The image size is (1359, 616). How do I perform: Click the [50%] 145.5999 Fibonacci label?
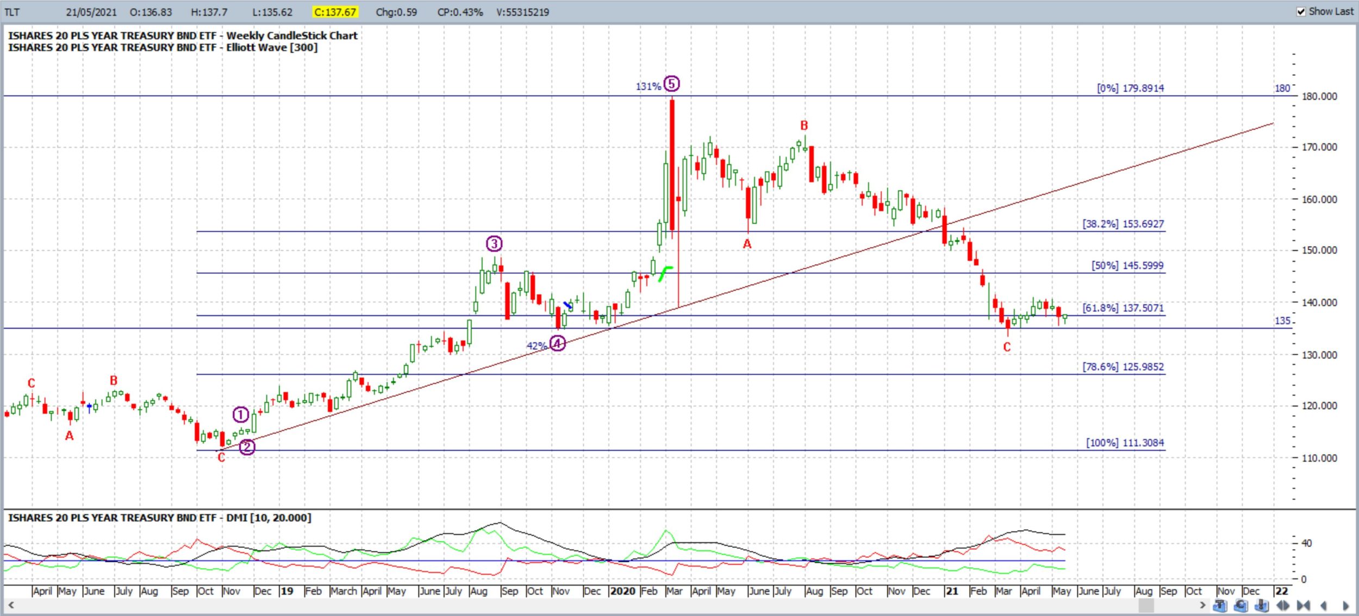click(x=1127, y=266)
